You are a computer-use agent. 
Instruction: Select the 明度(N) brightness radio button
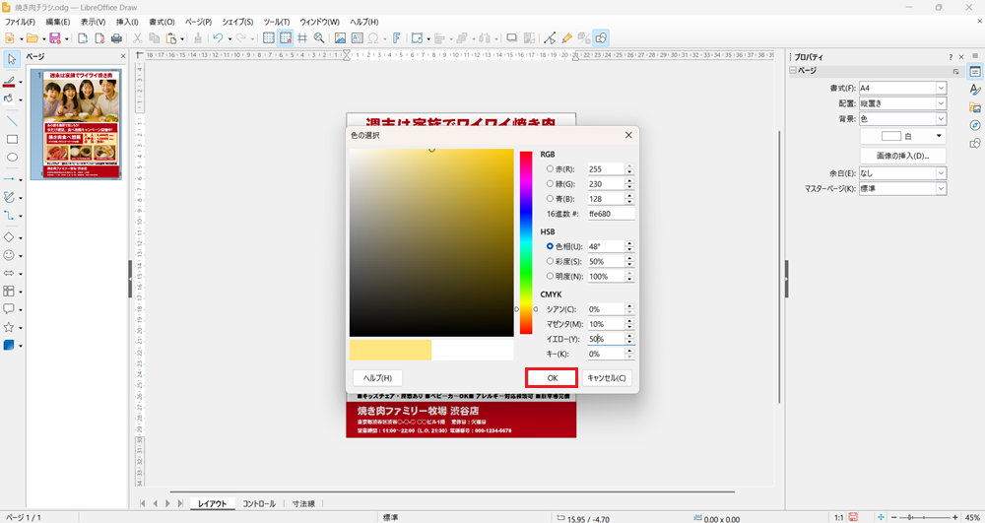(x=550, y=276)
